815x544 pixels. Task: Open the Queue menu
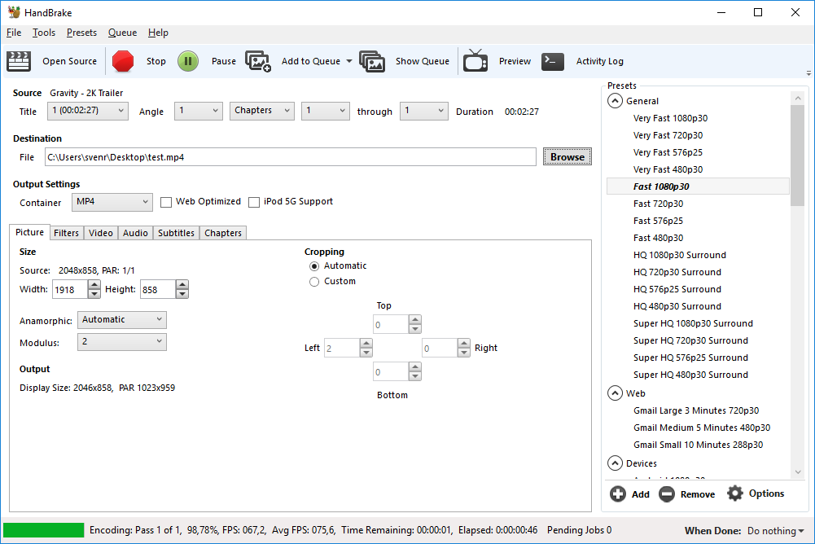[x=122, y=33]
